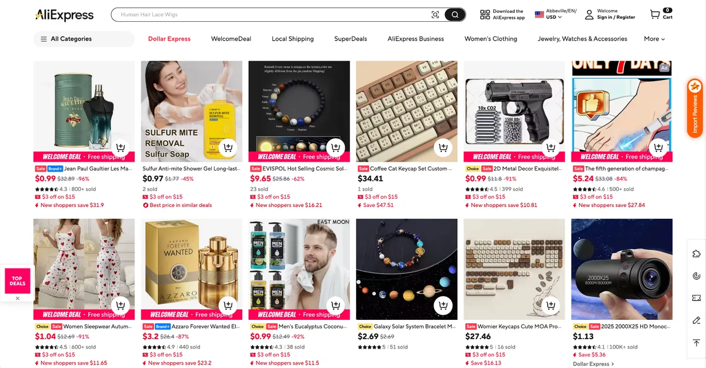Select the Dollar Express tab

[x=169, y=39]
